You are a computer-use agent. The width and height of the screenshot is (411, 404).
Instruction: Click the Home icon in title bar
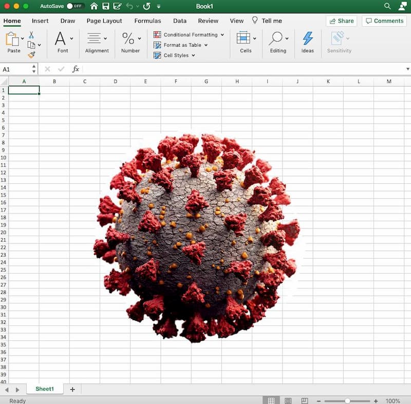pyautogui.click(x=94, y=6)
